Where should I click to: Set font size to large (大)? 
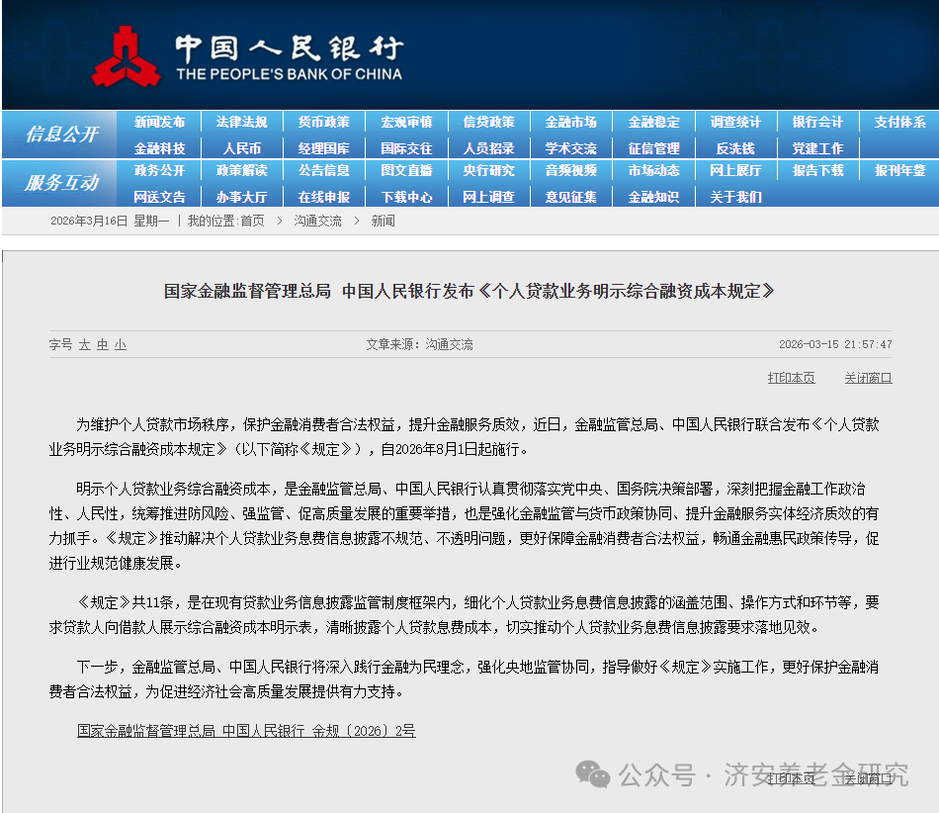pyautogui.click(x=84, y=345)
